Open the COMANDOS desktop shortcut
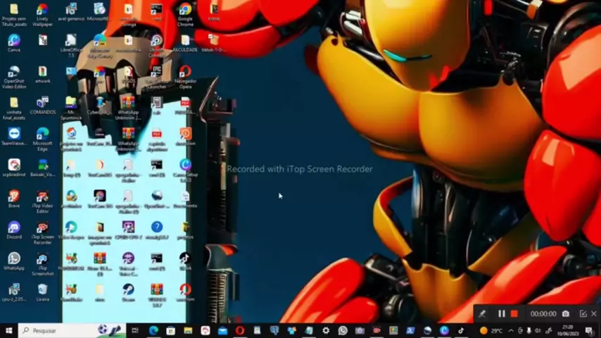The image size is (601, 338). click(x=42, y=106)
